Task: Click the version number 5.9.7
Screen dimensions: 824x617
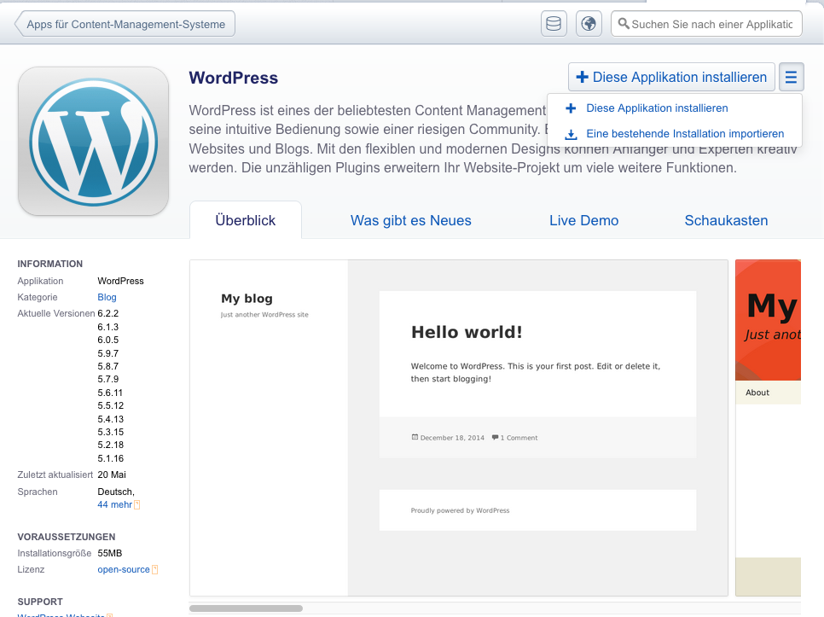Action: tap(108, 353)
